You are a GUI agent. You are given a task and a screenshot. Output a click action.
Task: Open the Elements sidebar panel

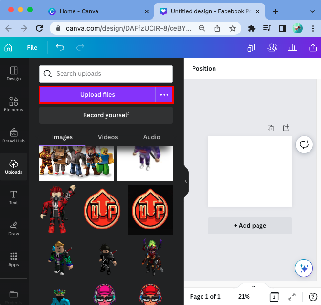coord(13,104)
